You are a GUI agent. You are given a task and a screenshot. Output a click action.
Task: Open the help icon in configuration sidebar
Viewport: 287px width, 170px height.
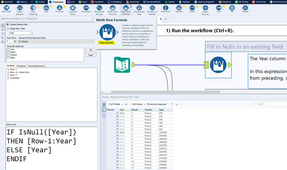(3, 42)
